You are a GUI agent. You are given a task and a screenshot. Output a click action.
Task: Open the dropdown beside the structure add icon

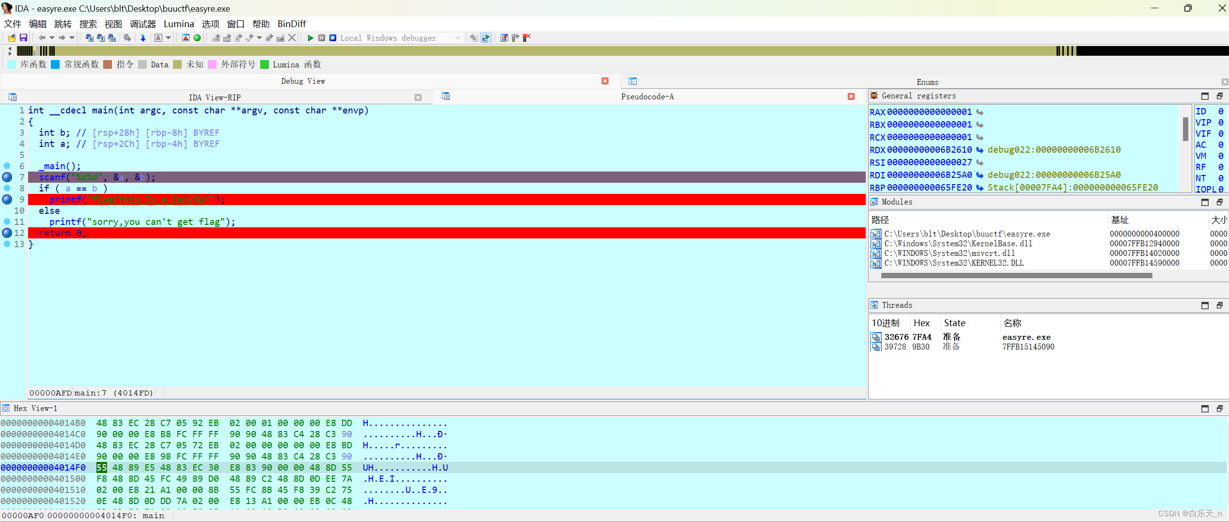click(x=259, y=38)
